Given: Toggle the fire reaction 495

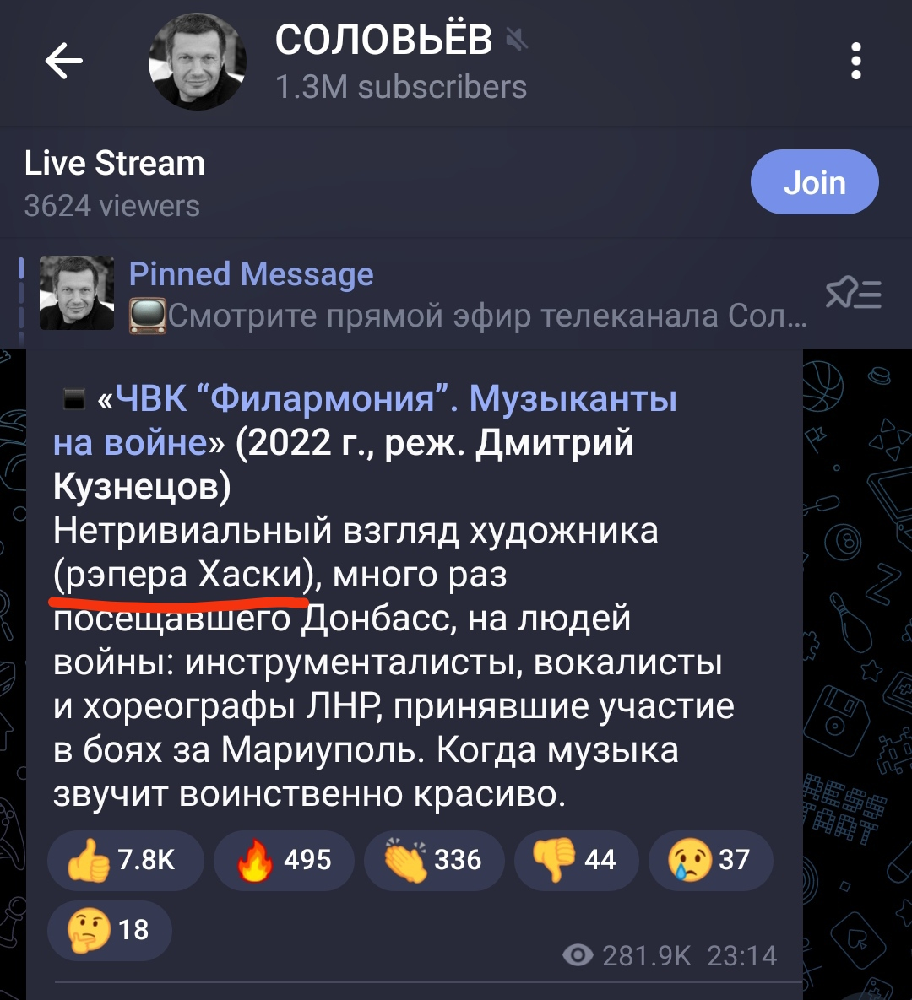Looking at the screenshot, I should pyautogui.click(x=284, y=860).
